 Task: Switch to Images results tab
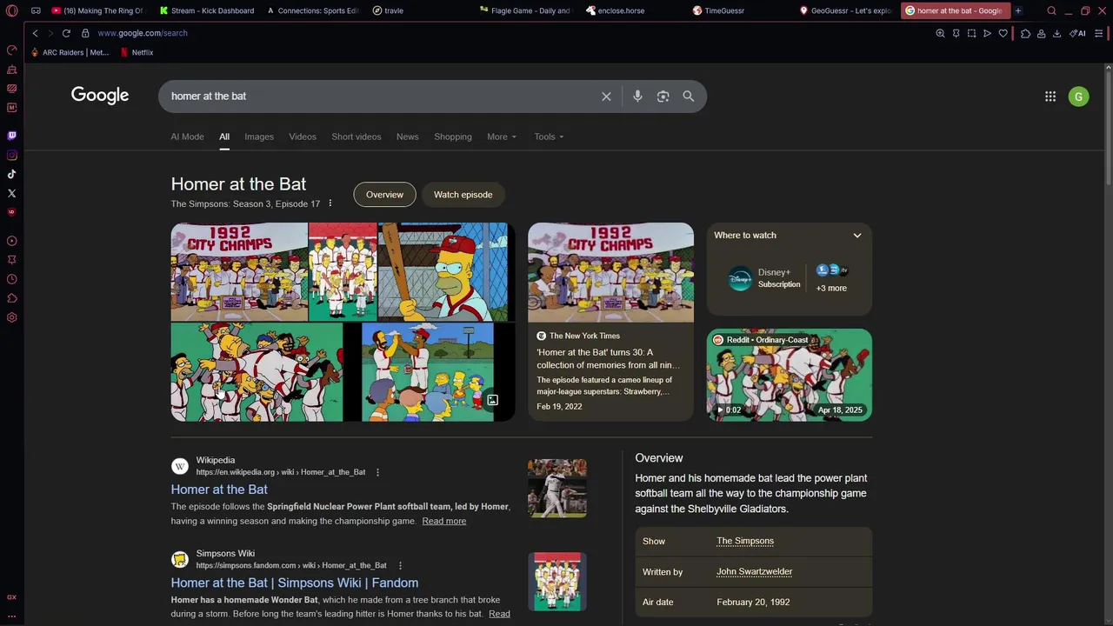[259, 137]
